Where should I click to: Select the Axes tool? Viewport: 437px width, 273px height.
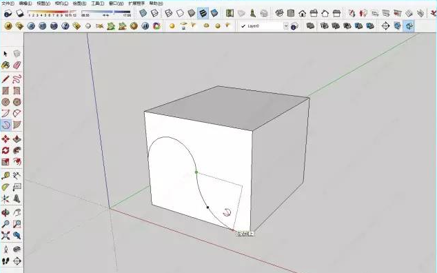6,199
